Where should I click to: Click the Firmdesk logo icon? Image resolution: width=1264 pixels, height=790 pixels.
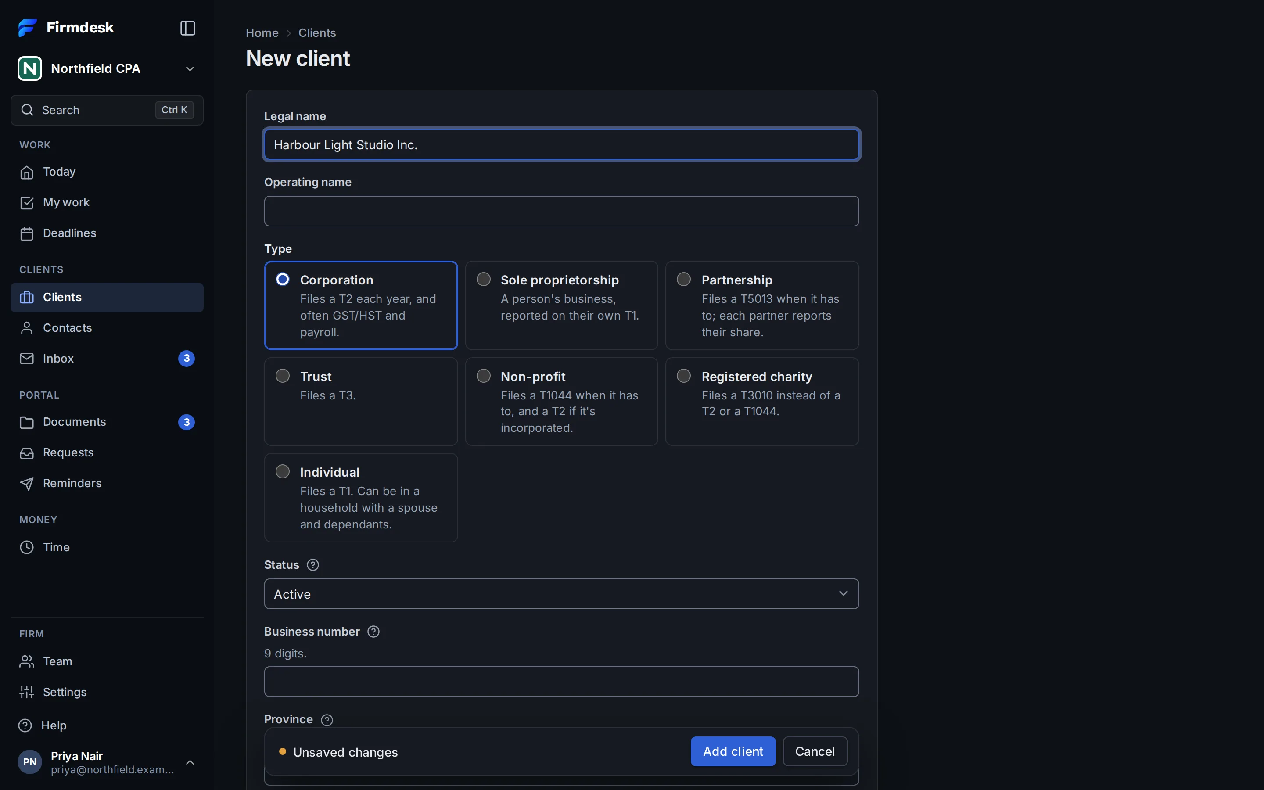(28, 28)
